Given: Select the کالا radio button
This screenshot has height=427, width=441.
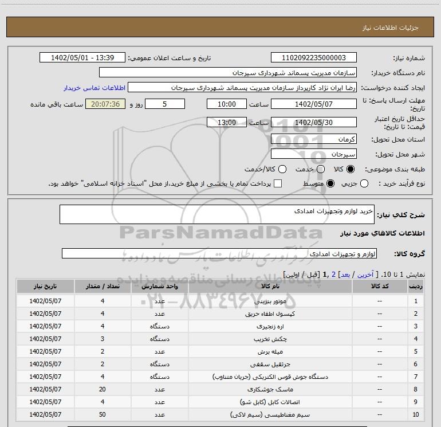Looking at the screenshot, I should pos(351,169).
